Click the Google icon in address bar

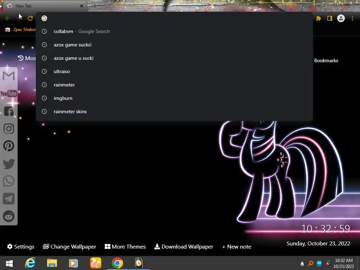(x=44, y=18)
